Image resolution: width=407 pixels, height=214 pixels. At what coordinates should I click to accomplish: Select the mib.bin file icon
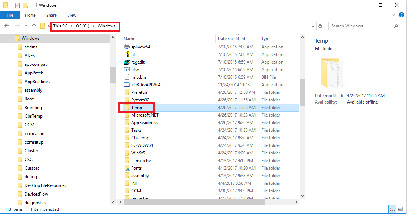(127, 77)
